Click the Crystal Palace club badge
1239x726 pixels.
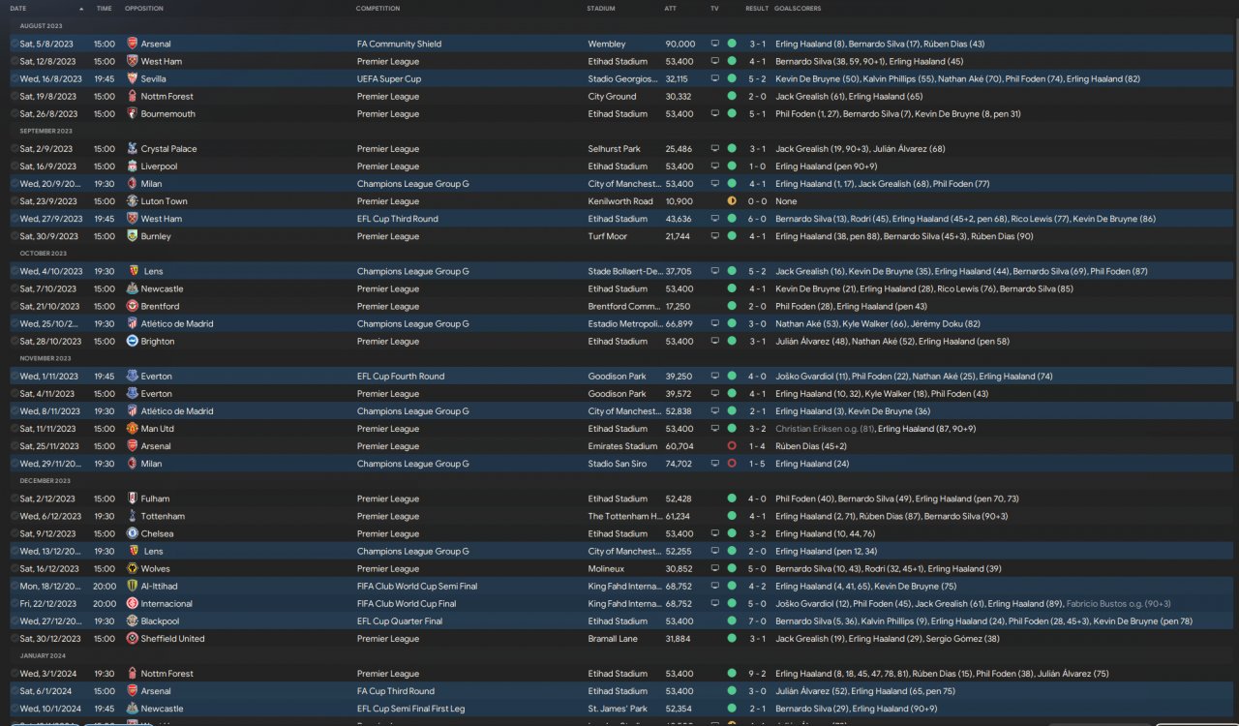133,149
